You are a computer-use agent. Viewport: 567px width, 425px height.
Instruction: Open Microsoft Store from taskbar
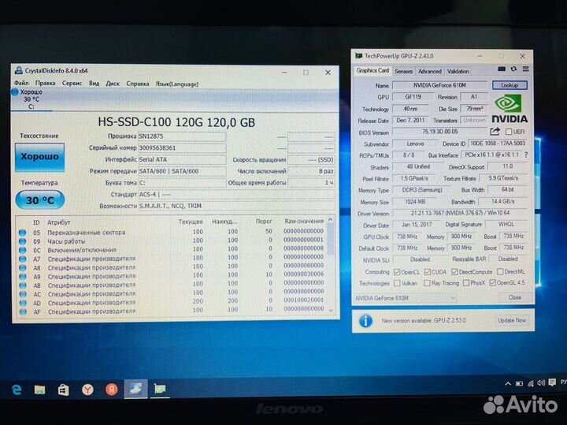(63, 390)
